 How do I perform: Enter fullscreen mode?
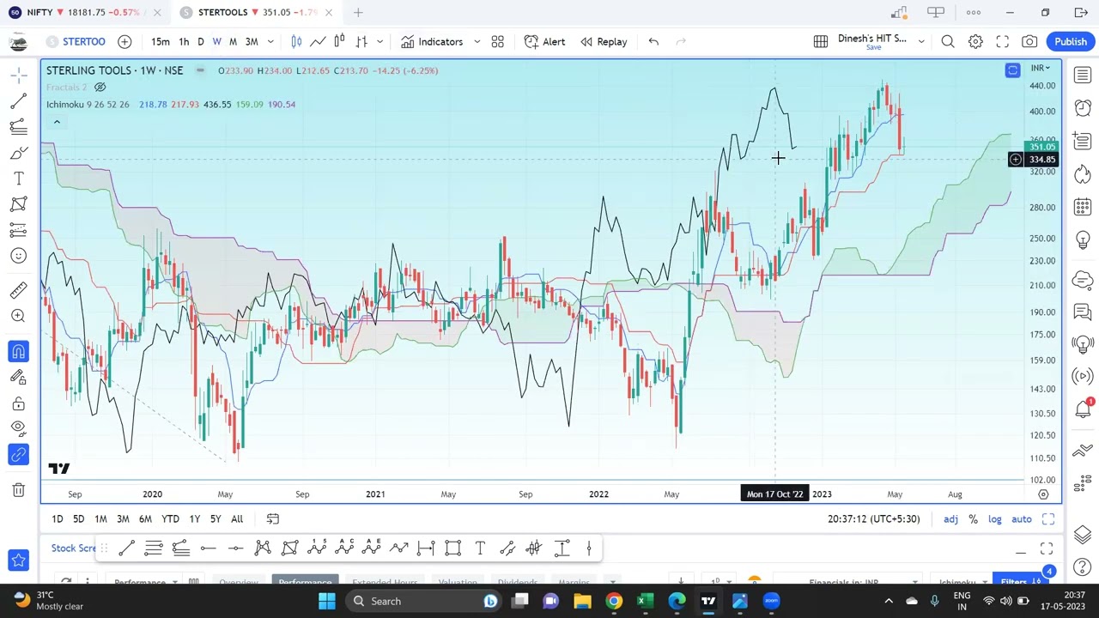point(1002,41)
